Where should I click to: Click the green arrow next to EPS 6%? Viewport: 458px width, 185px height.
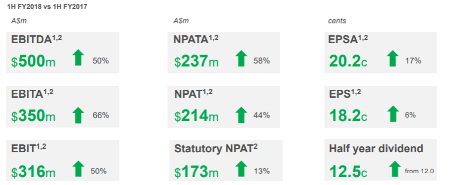(x=393, y=114)
